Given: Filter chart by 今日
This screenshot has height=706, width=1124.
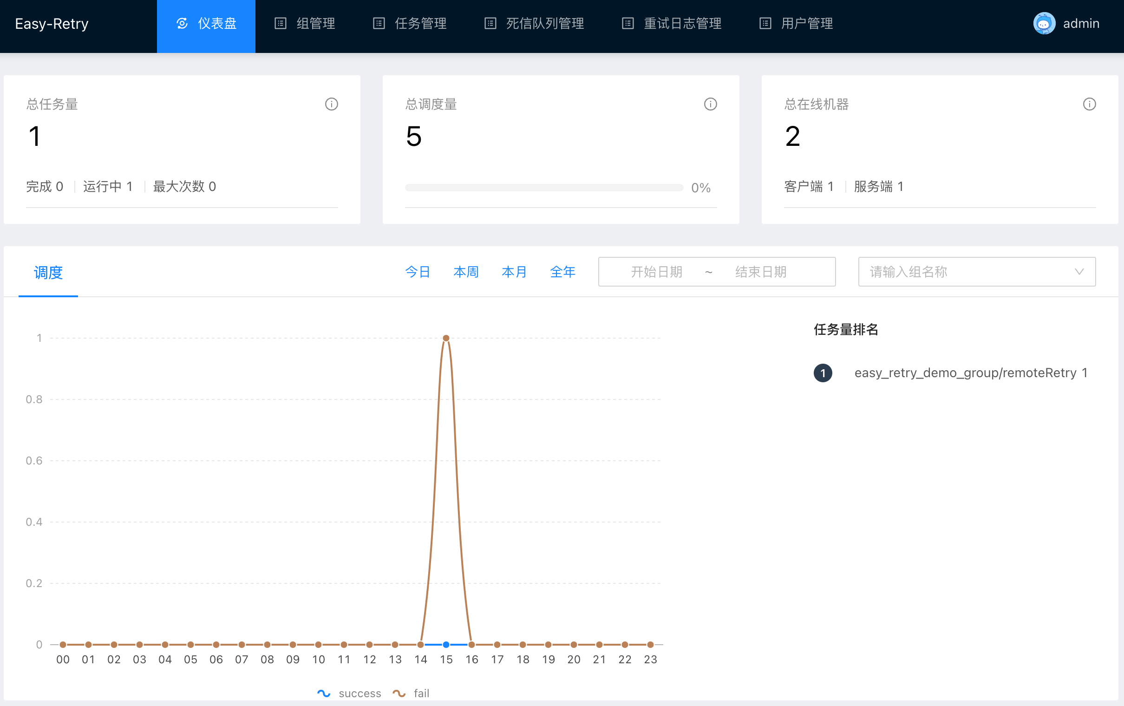Looking at the screenshot, I should pyautogui.click(x=417, y=272).
